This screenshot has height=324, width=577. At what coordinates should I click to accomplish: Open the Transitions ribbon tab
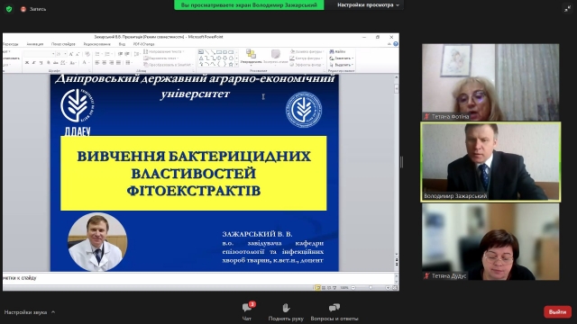coord(10,44)
